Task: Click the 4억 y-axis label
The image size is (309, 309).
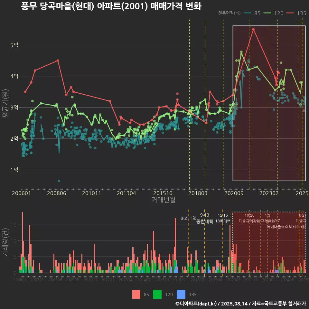Action: [x=14, y=76]
